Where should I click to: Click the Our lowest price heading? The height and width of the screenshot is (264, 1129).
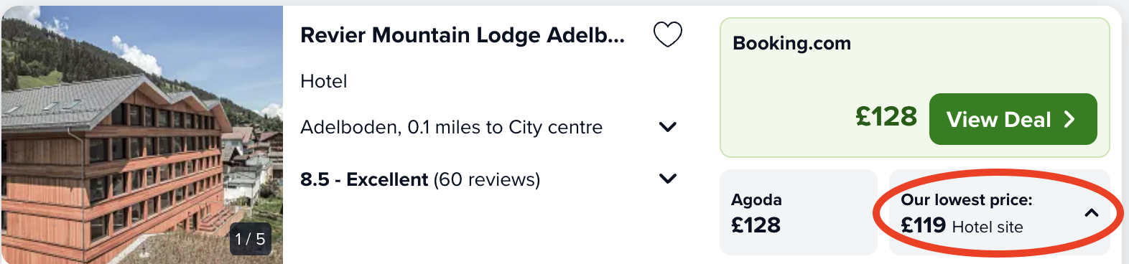coord(967,199)
